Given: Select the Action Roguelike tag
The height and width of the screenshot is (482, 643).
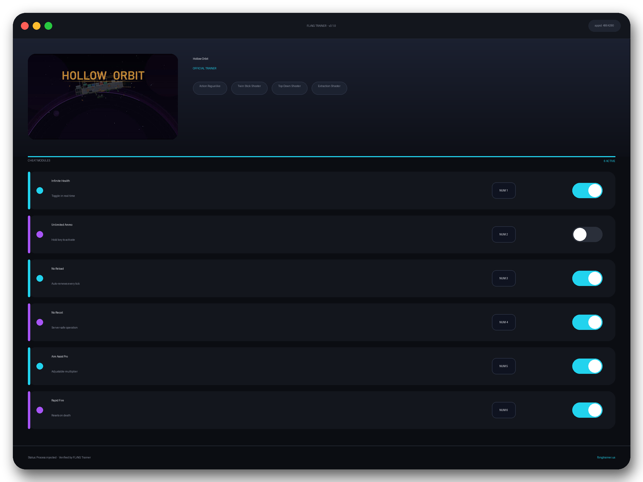Looking at the screenshot, I should point(210,88).
